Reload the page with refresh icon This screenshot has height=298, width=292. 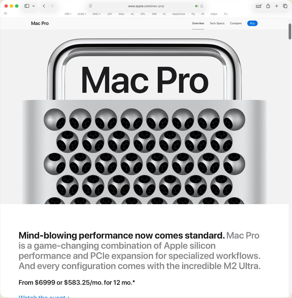[202, 6]
